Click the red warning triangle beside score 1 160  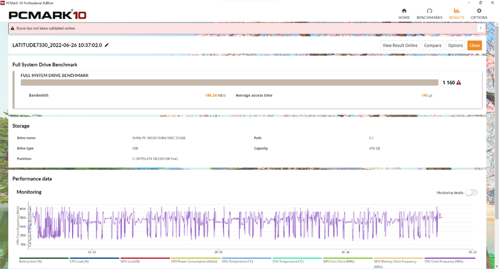[459, 82]
